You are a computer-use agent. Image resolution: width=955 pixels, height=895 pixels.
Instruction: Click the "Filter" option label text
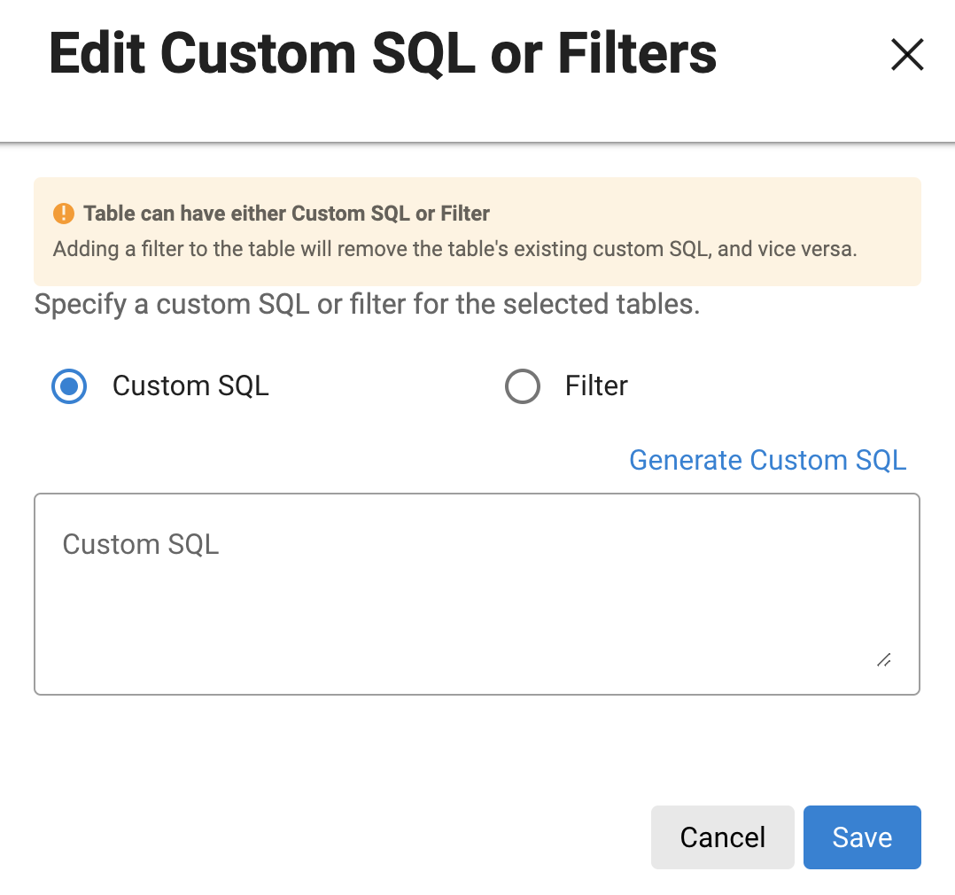[x=596, y=386]
